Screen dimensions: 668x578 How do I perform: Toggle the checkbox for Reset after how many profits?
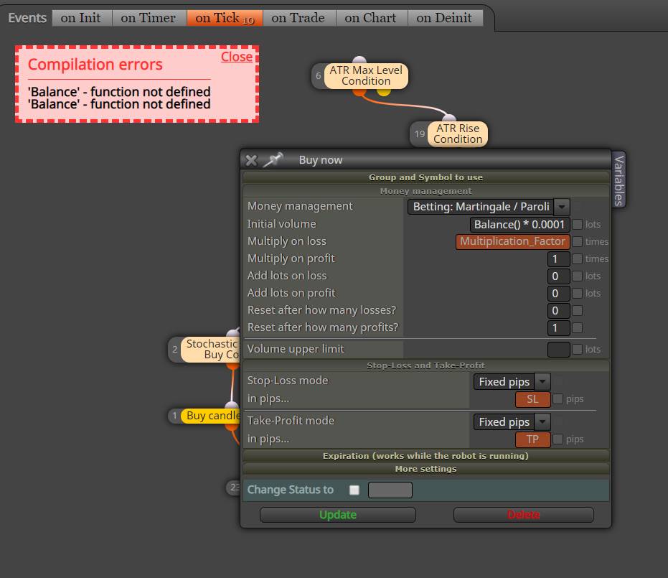(578, 328)
